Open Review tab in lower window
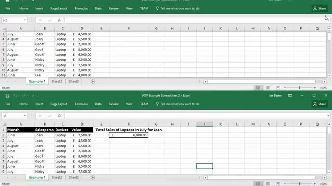Image resolution: width=332 pixels, height=186 pixels. pyautogui.click(x=114, y=104)
